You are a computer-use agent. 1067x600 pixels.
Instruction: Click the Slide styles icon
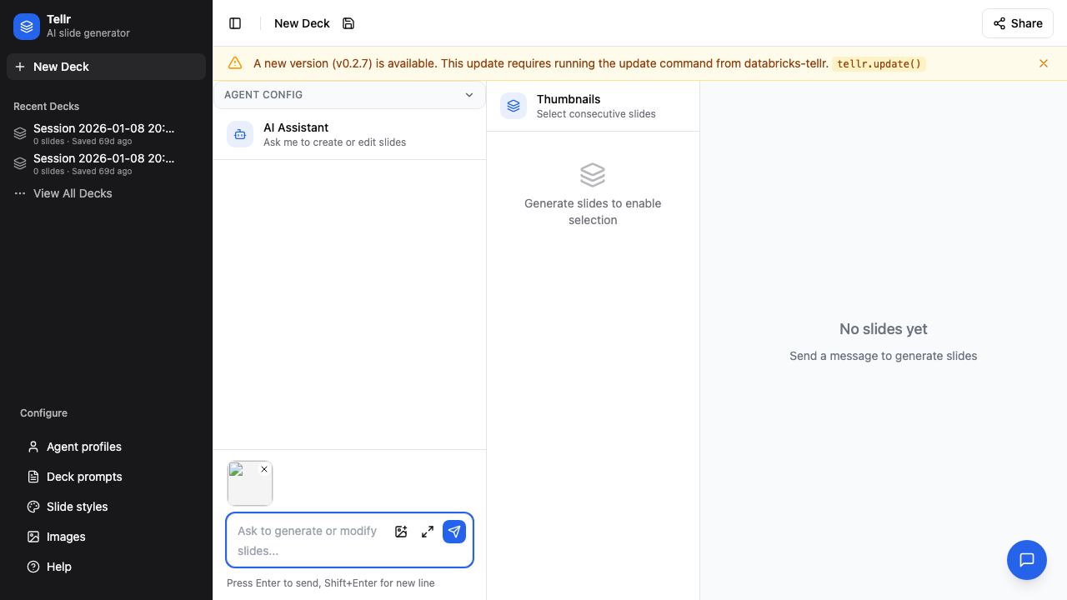(33, 507)
